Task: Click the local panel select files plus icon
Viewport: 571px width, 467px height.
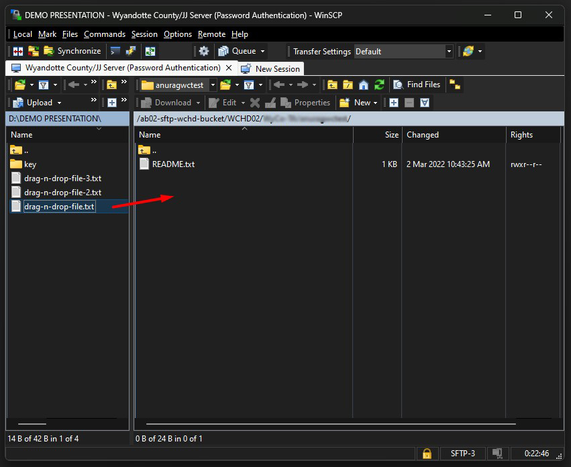Action: (x=112, y=103)
